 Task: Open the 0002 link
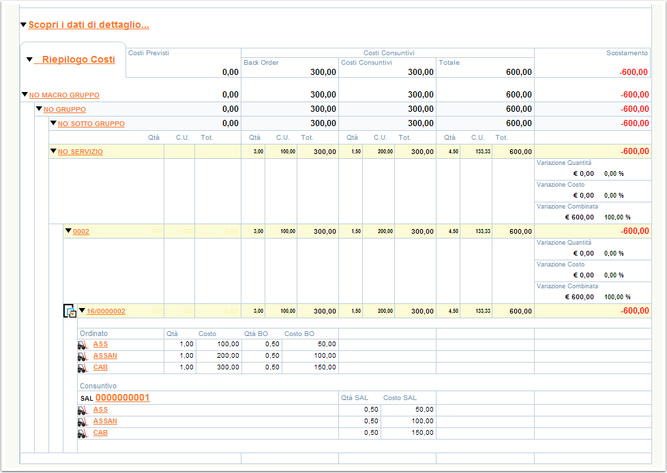(81, 232)
